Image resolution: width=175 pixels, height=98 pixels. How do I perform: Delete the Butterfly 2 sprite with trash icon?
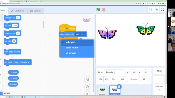119,87
